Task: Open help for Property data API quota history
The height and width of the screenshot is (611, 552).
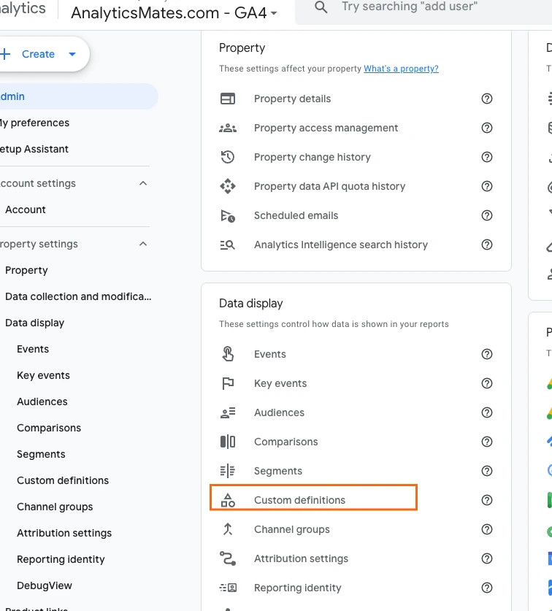Action: point(487,186)
